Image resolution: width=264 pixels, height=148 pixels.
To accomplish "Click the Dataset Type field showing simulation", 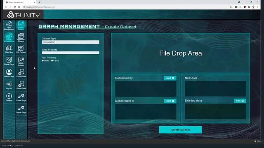I will pos(71,42).
